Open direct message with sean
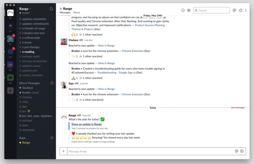Image resolution: width=254 pixels, height=164 pixels. (x=25, y=125)
